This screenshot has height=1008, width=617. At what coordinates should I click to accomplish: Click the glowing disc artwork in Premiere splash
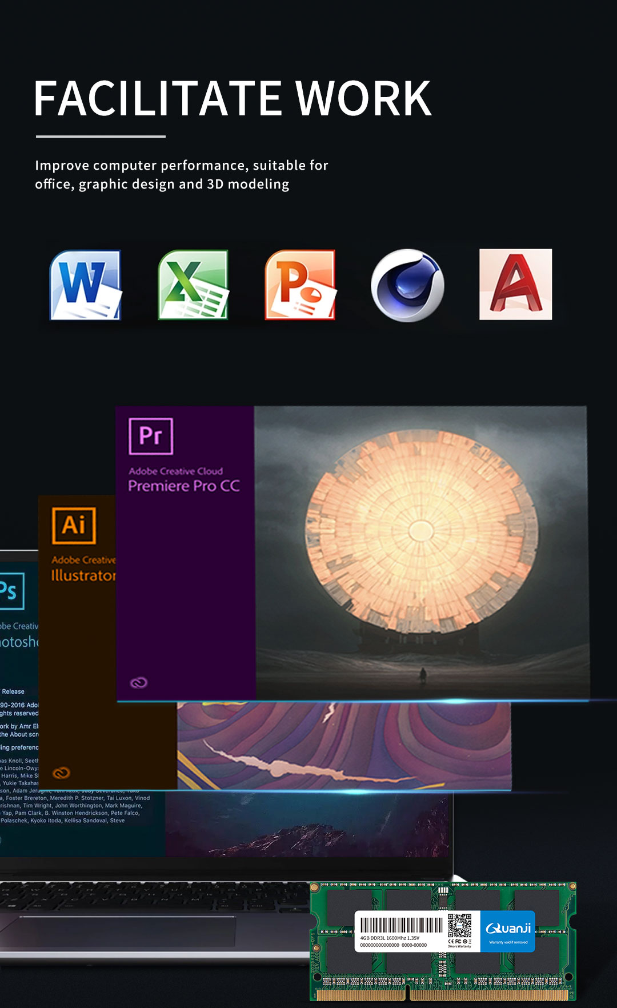point(421,531)
